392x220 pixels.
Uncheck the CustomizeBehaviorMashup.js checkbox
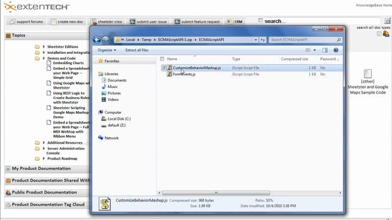click(x=164, y=68)
